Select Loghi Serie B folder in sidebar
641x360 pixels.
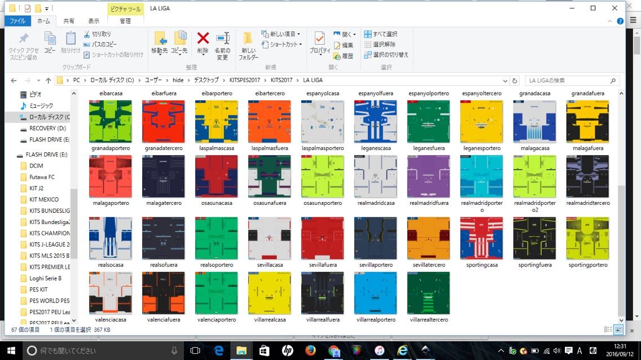point(45,278)
